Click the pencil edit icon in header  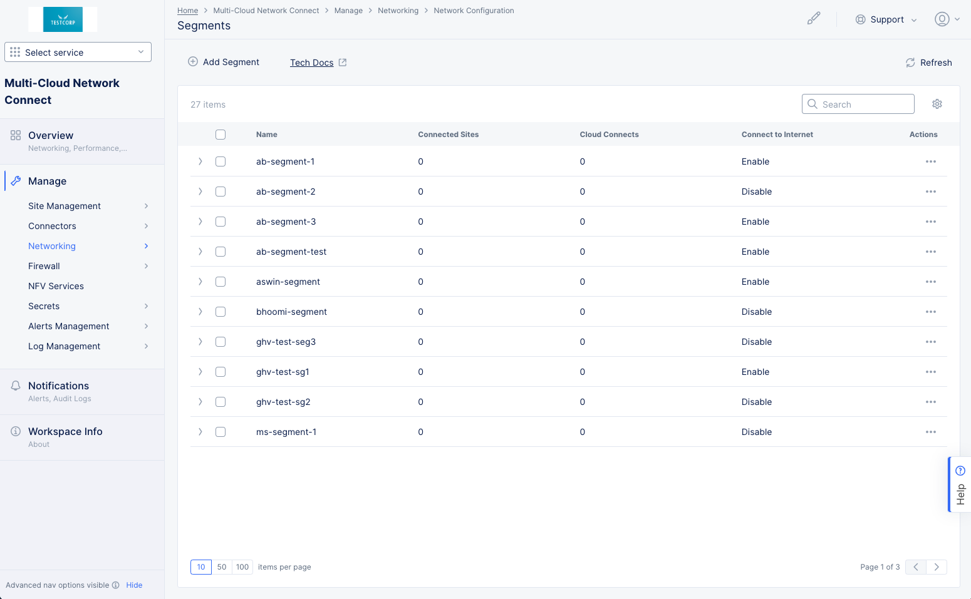point(813,19)
